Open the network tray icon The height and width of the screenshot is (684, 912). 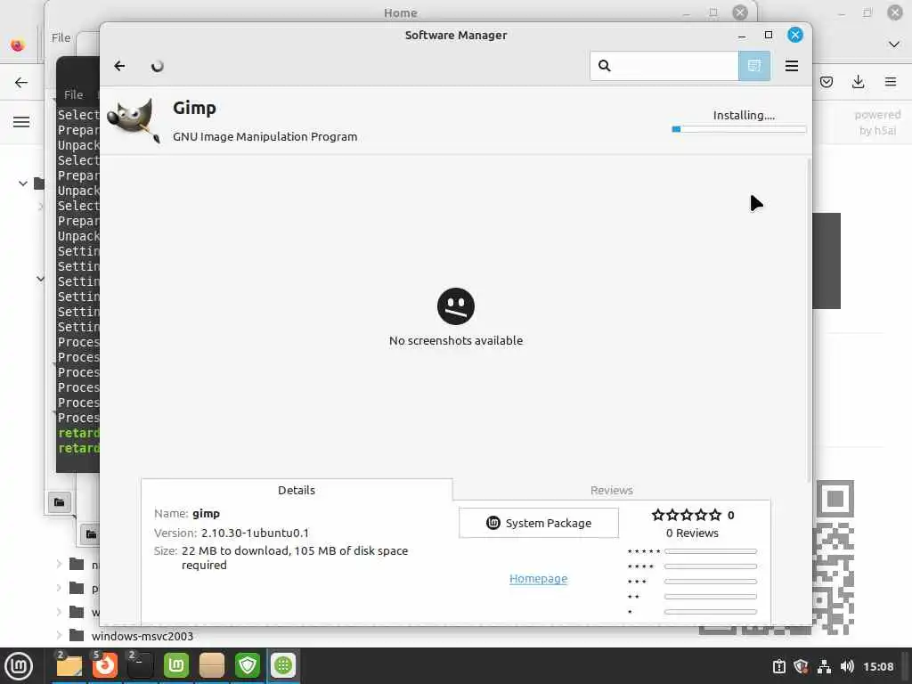pos(824,666)
